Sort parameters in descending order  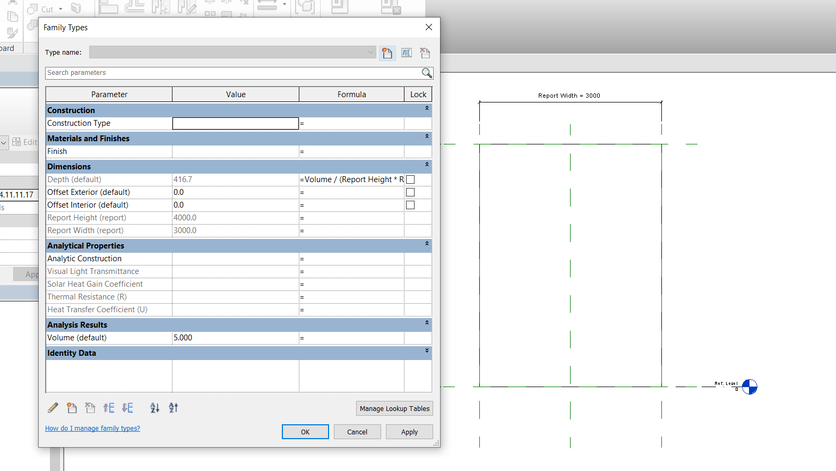tap(174, 408)
